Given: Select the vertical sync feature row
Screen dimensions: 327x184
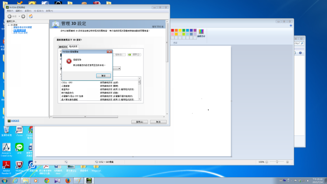Looking at the screenshot, I should coord(99,90).
